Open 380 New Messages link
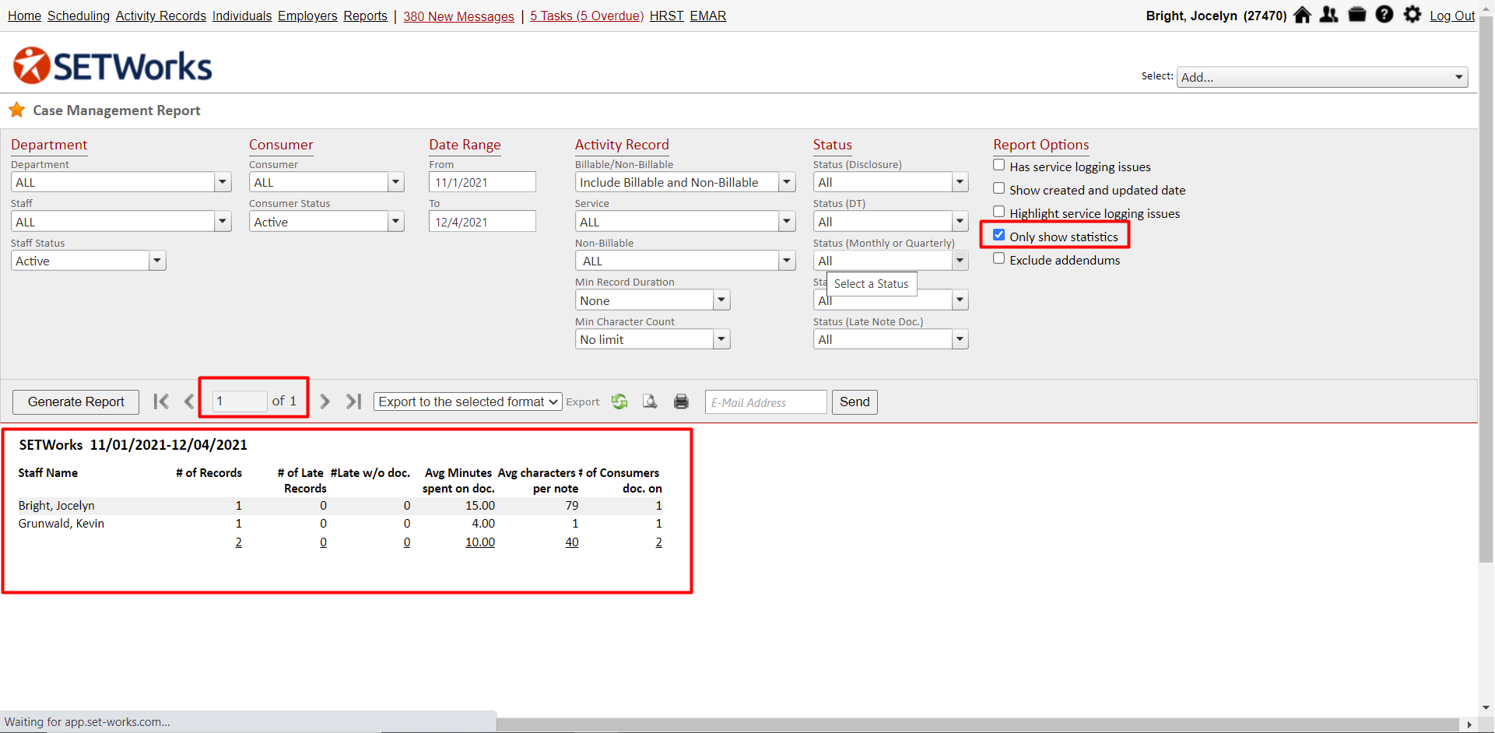The height and width of the screenshot is (733, 1495). 458,16
